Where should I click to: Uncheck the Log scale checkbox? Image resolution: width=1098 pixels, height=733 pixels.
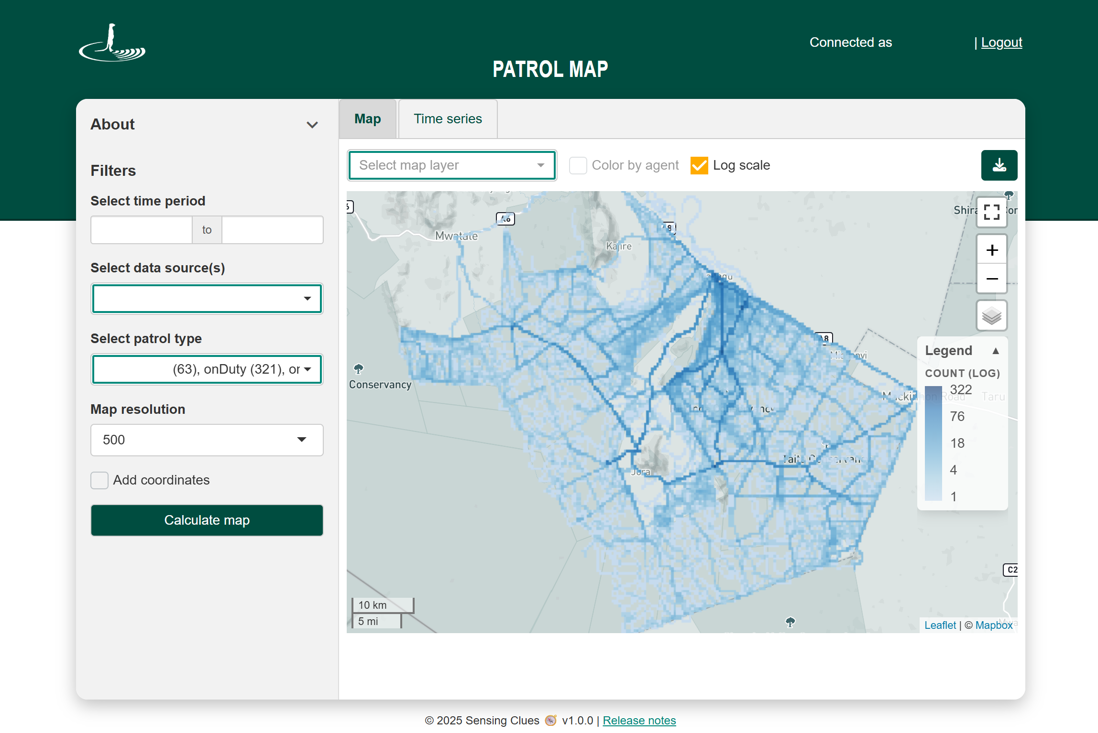pyautogui.click(x=699, y=165)
